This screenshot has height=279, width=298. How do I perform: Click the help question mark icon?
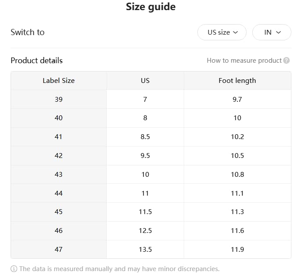pyautogui.click(x=287, y=61)
